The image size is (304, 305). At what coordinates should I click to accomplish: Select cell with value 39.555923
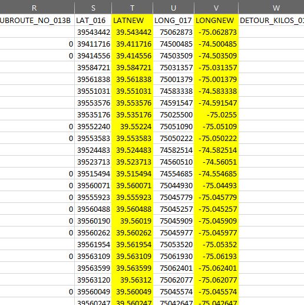132,197
